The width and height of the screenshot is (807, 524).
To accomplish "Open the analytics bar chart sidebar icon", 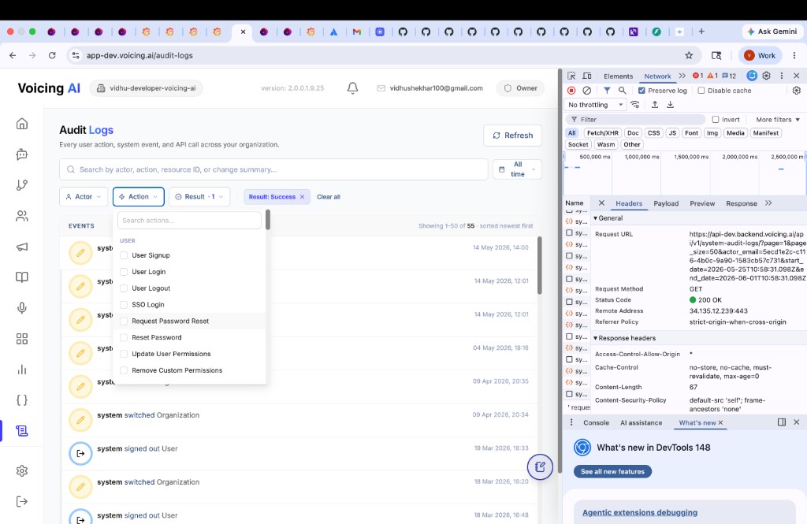I will click(x=21, y=370).
